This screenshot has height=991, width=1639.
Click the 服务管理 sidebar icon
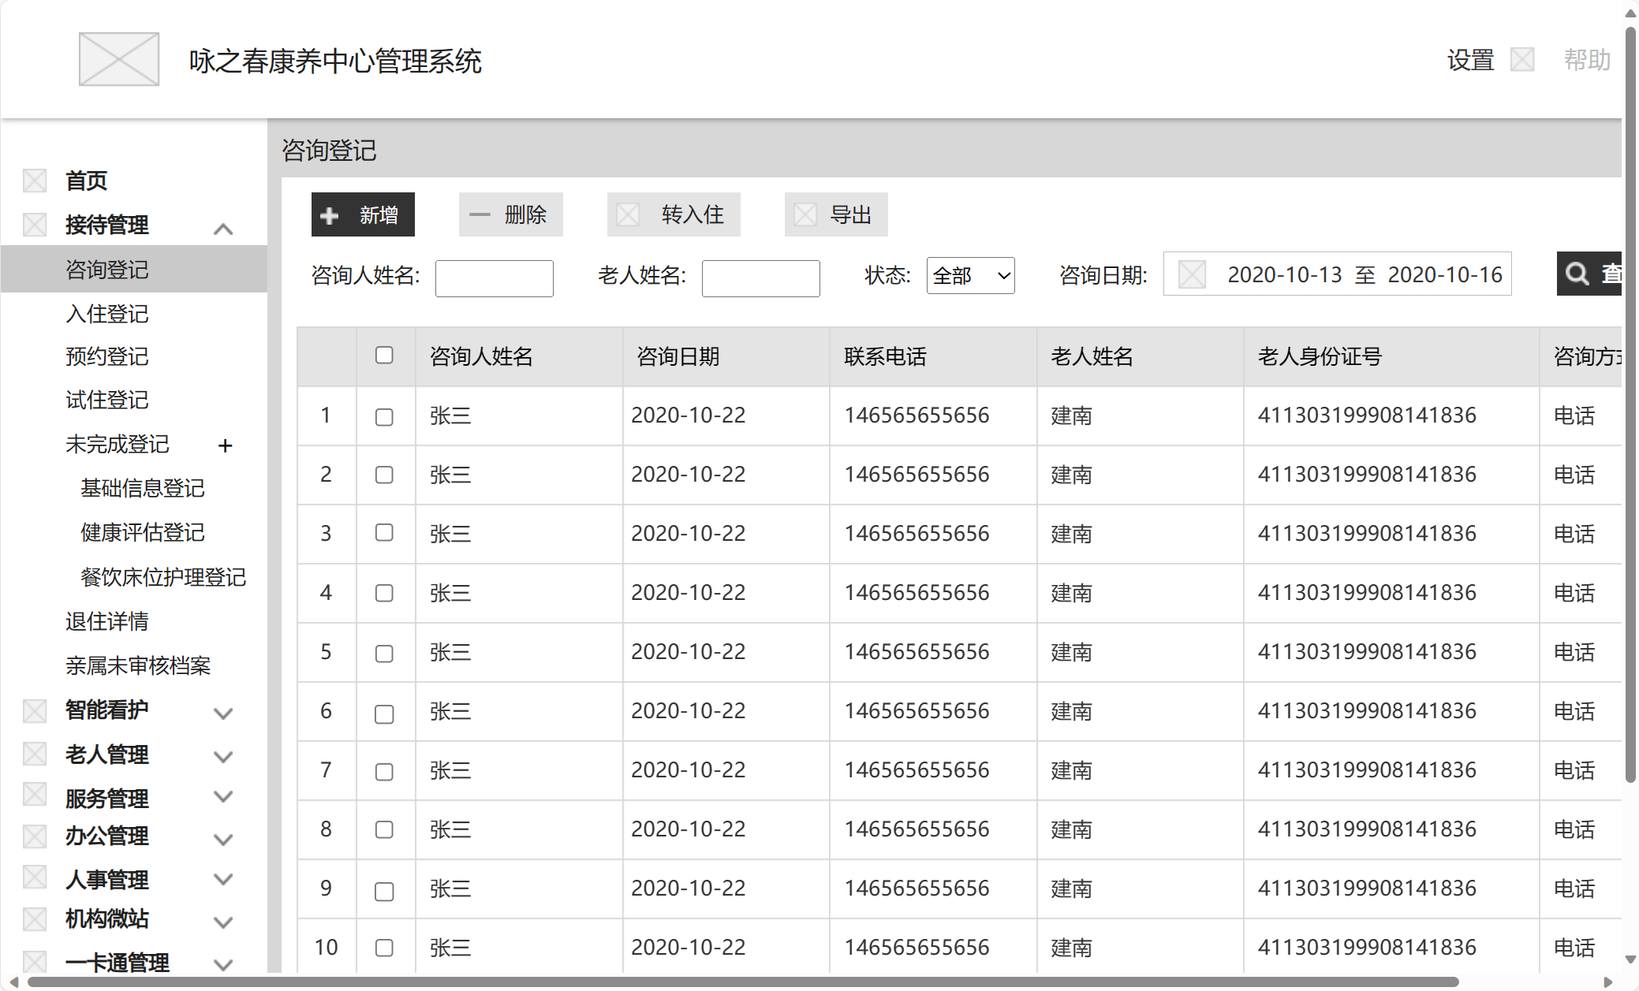[x=35, y=795]
